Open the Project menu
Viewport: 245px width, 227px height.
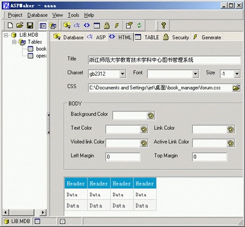click(15, 15)
